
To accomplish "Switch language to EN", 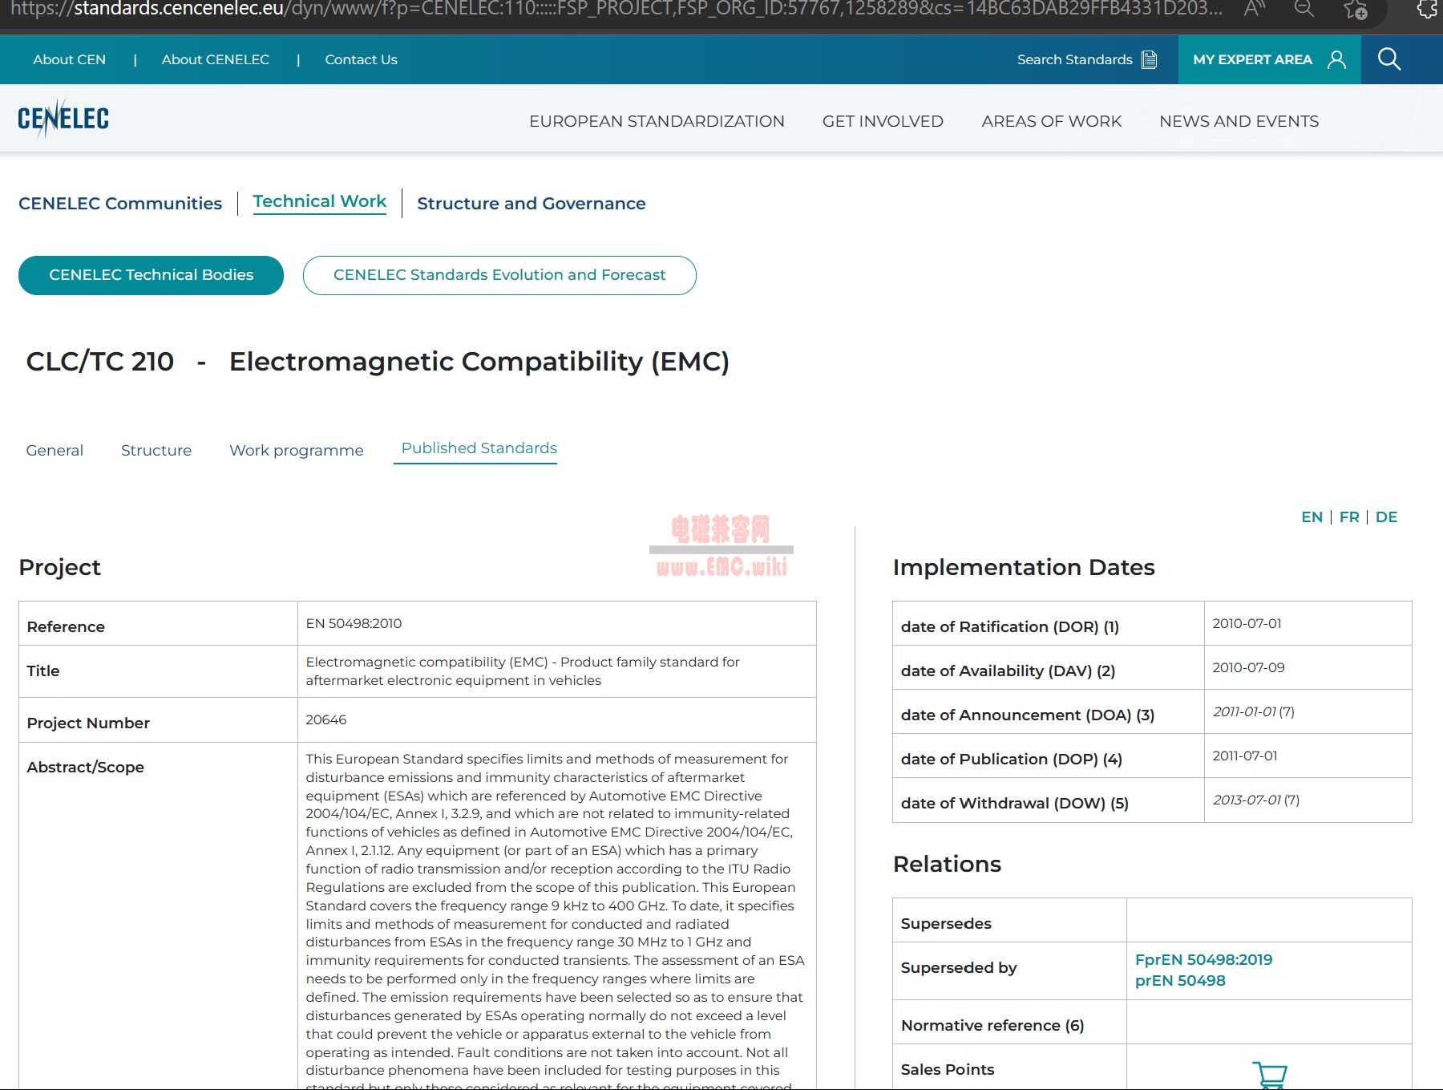I will pos(1312,517).
